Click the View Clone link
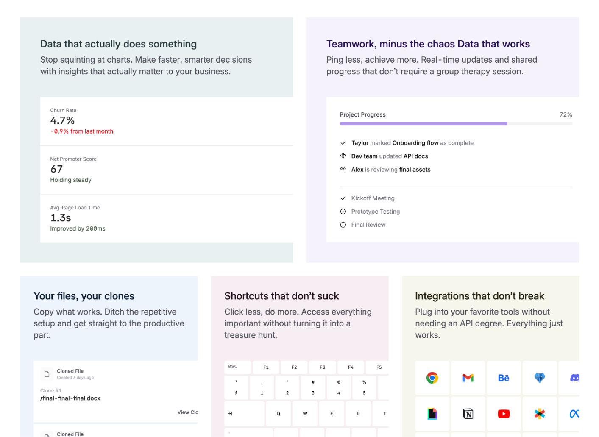Screen dimensions: 599x437 point(187,412)
